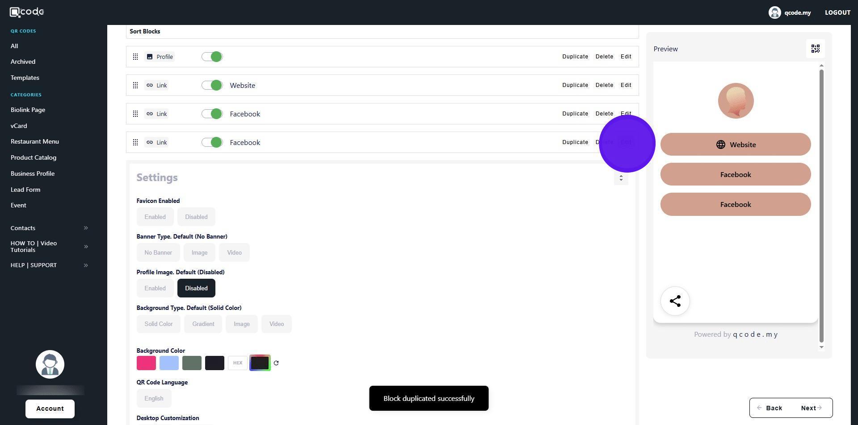Disable the Website link block toggle
The image size is (858, 425).
tap(212, 85)
